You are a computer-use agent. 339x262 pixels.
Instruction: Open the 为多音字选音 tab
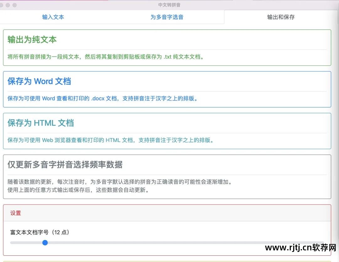(167, 17)
